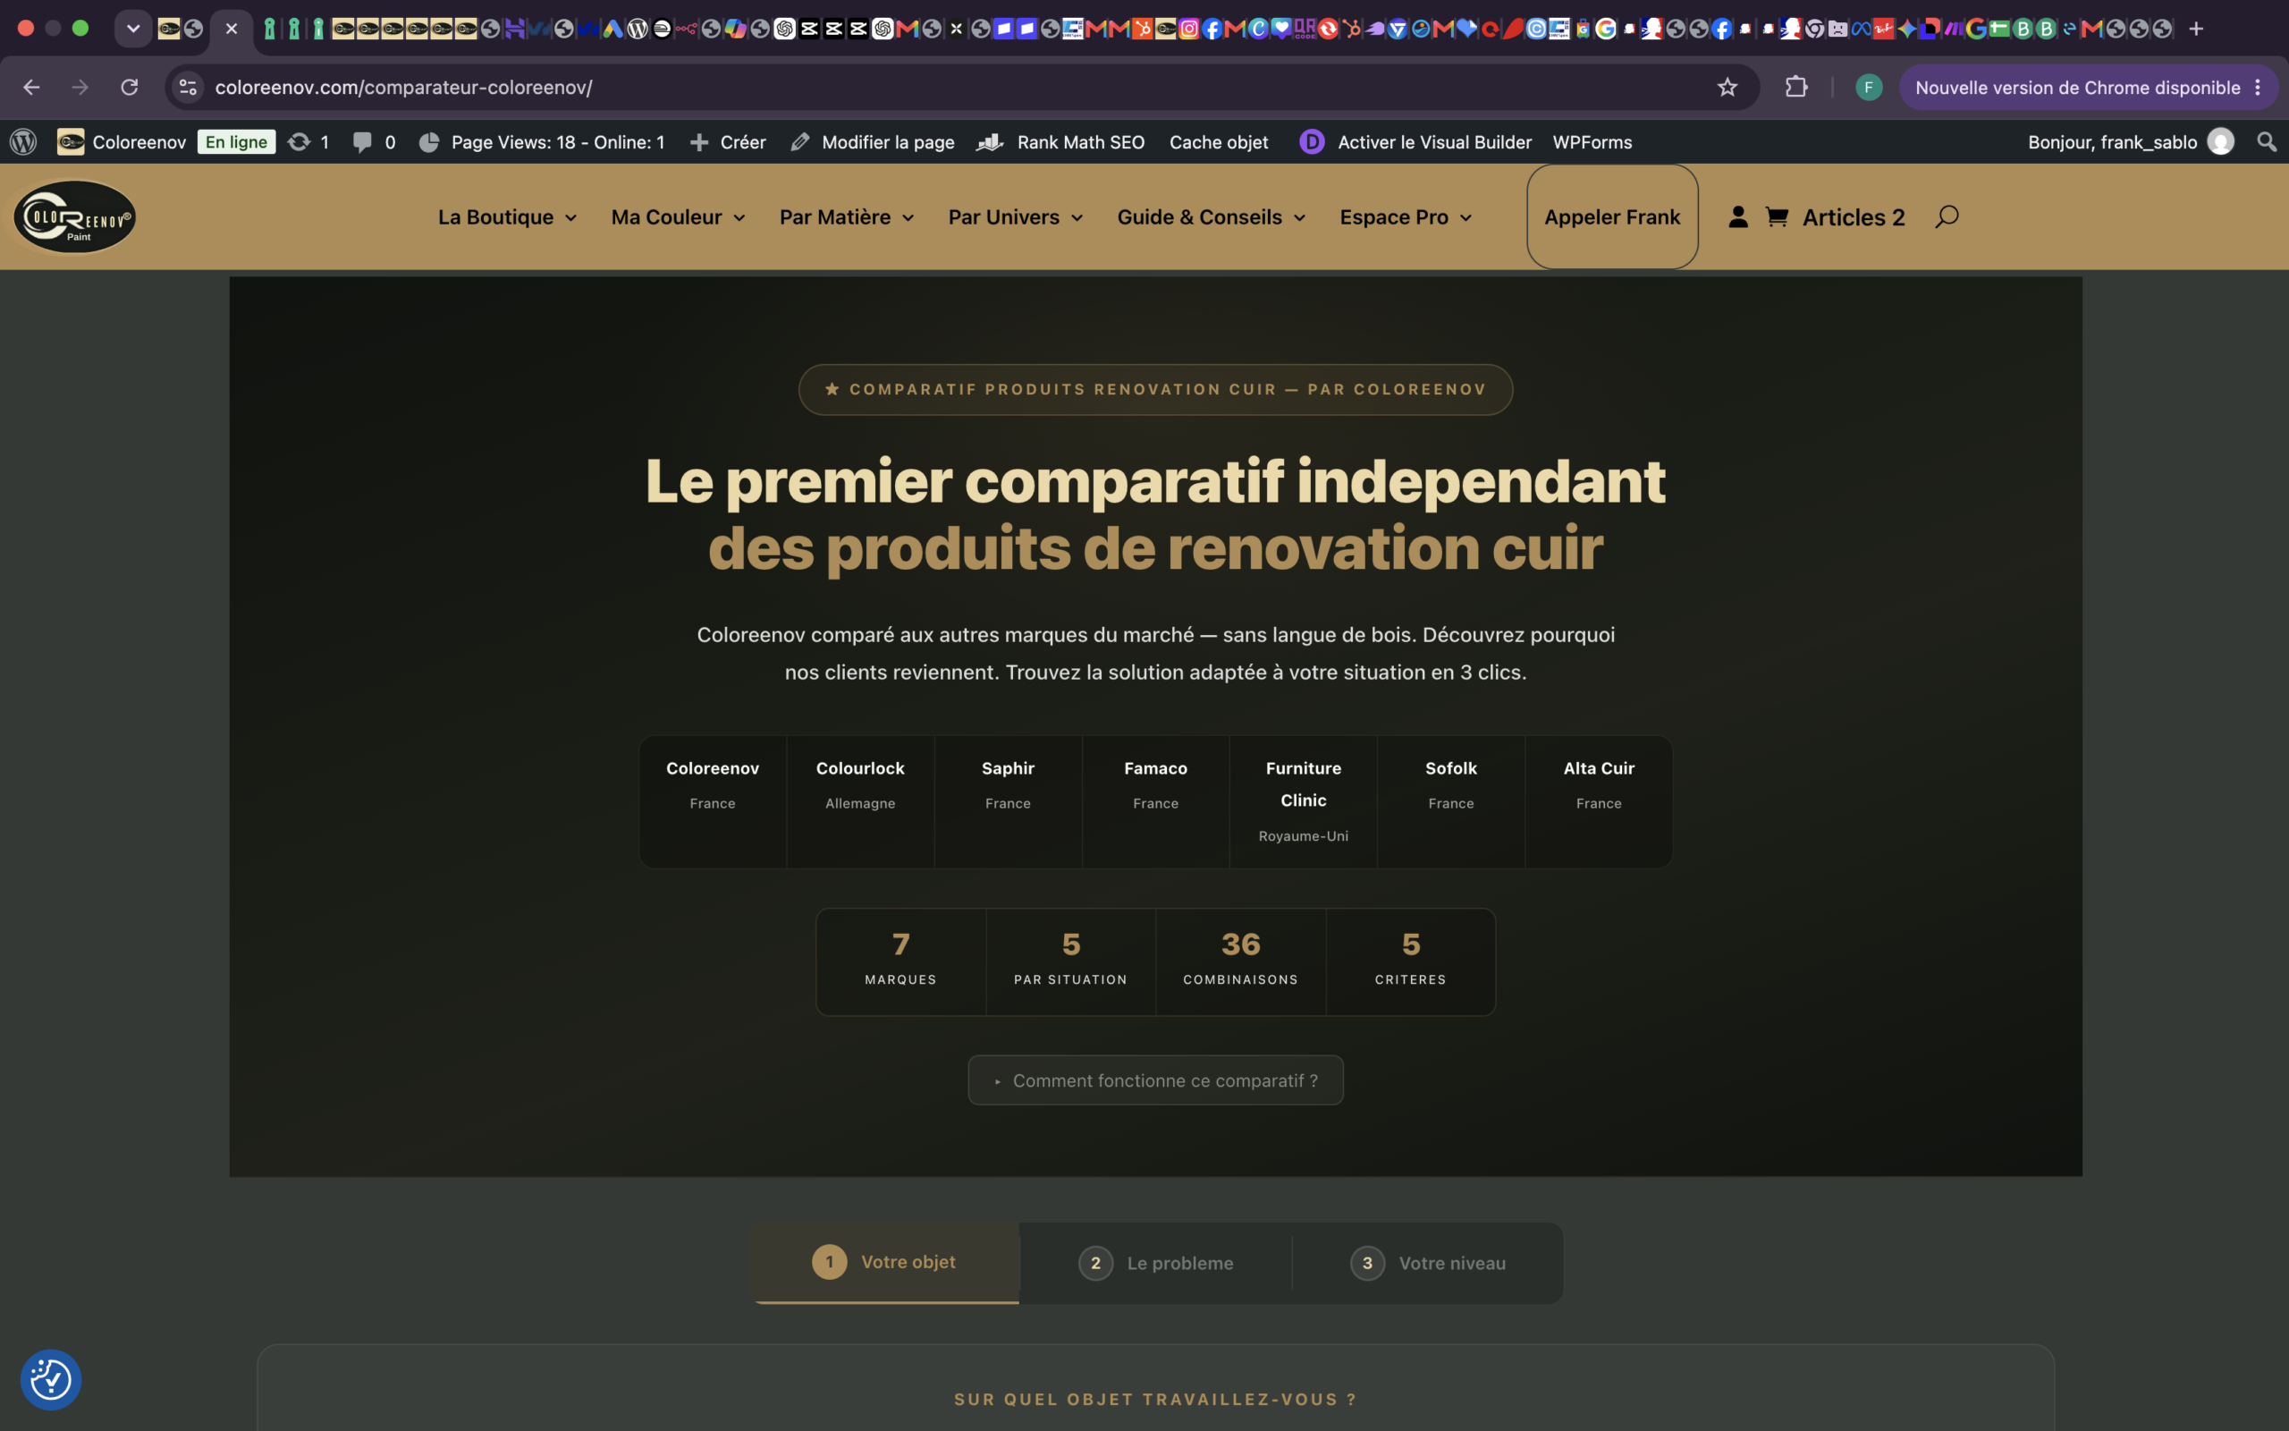The height and width of the screenshot is (1431, 2289).
Task: Open the admin bar search magnifier
Action: 2267,142
